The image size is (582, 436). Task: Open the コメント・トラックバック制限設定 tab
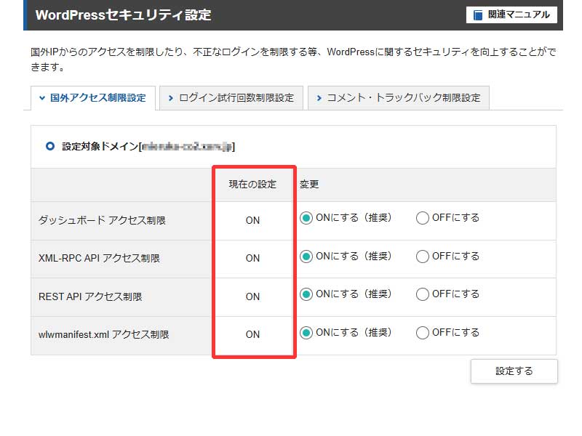coord(399,98)
